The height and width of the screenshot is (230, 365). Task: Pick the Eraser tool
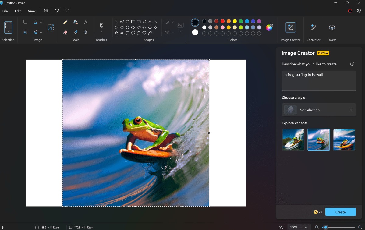pos(65,32)
